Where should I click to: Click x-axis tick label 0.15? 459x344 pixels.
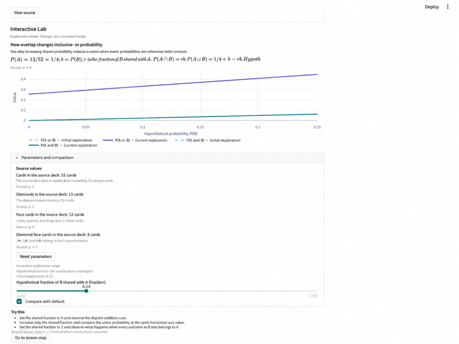pos(200,127)
